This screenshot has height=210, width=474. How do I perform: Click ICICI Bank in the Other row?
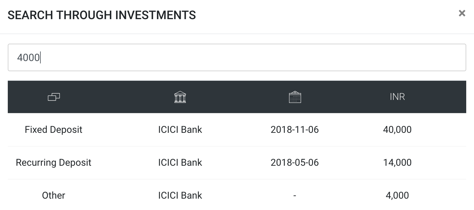[180, 195]
